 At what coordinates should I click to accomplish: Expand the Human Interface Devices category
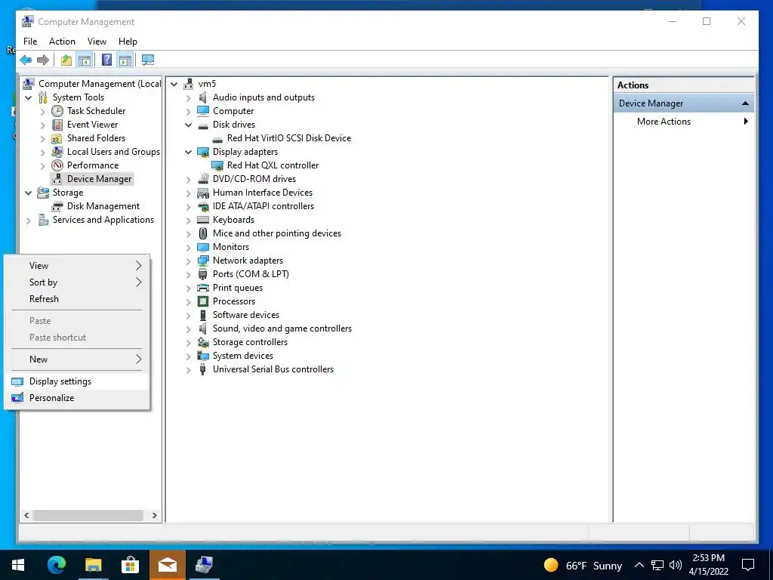point(188,193)
